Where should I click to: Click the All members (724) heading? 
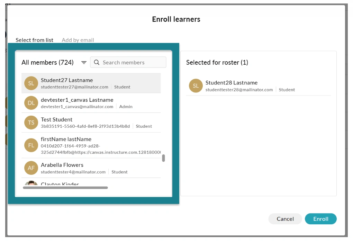[x=47, y=62]
